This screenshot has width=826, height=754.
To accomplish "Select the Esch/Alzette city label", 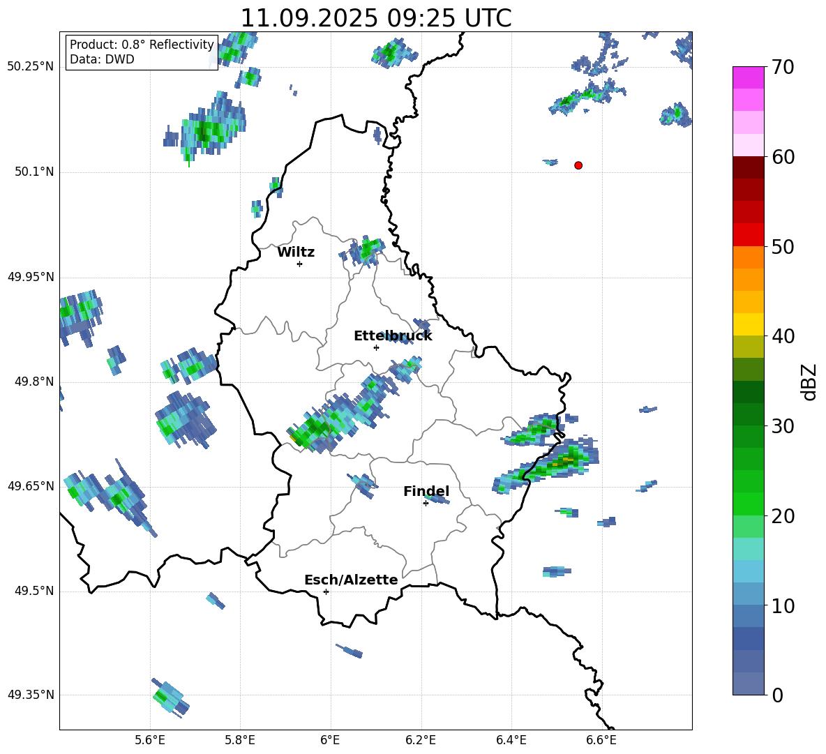I will [x=351, y=580].
